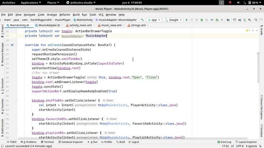Click the MainActivity breadcrumb in navigation bar
Screen dimensions: 264x148
(x=83, y=20)
